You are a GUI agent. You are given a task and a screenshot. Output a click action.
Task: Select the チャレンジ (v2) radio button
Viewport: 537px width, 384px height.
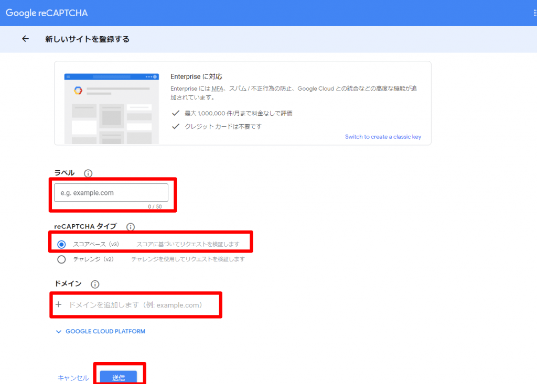[61, 259]
